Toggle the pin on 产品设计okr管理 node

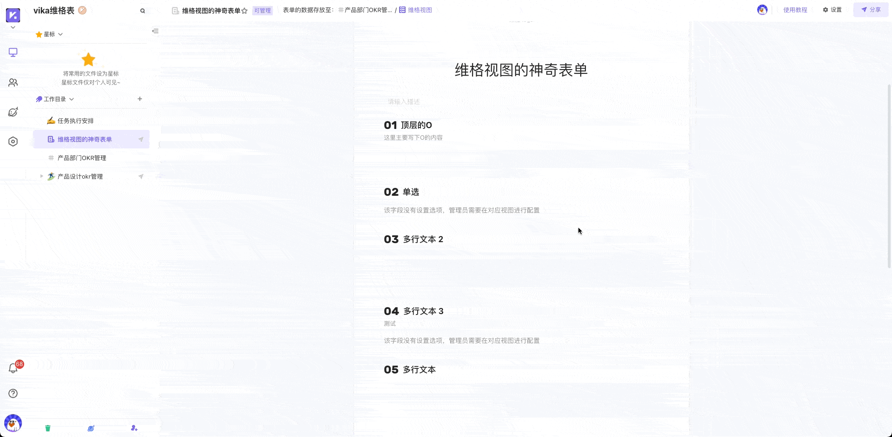[x=141, y=176]
